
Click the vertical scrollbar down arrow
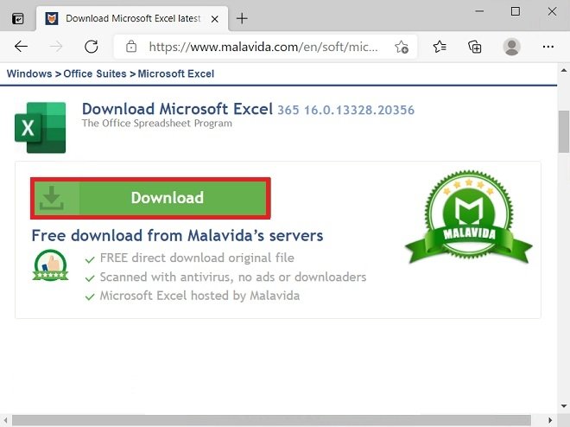(x=564, y=406)
